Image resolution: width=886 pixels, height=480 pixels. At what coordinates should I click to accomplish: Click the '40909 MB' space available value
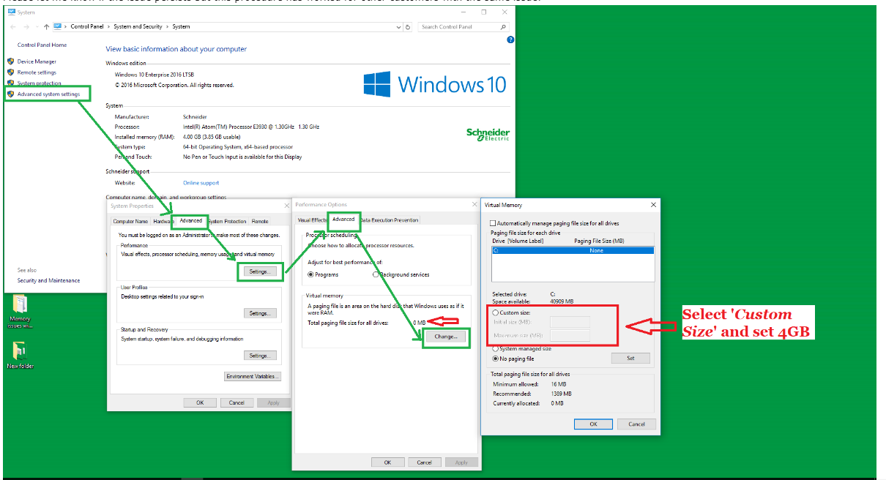[x=562, y=301]
